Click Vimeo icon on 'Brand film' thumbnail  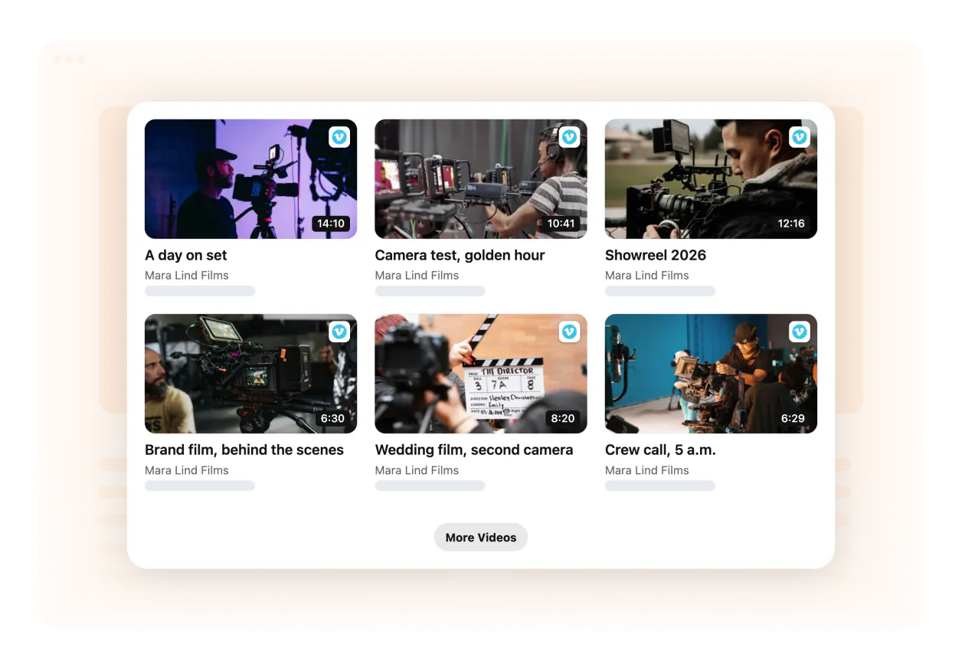pos(339,332)
